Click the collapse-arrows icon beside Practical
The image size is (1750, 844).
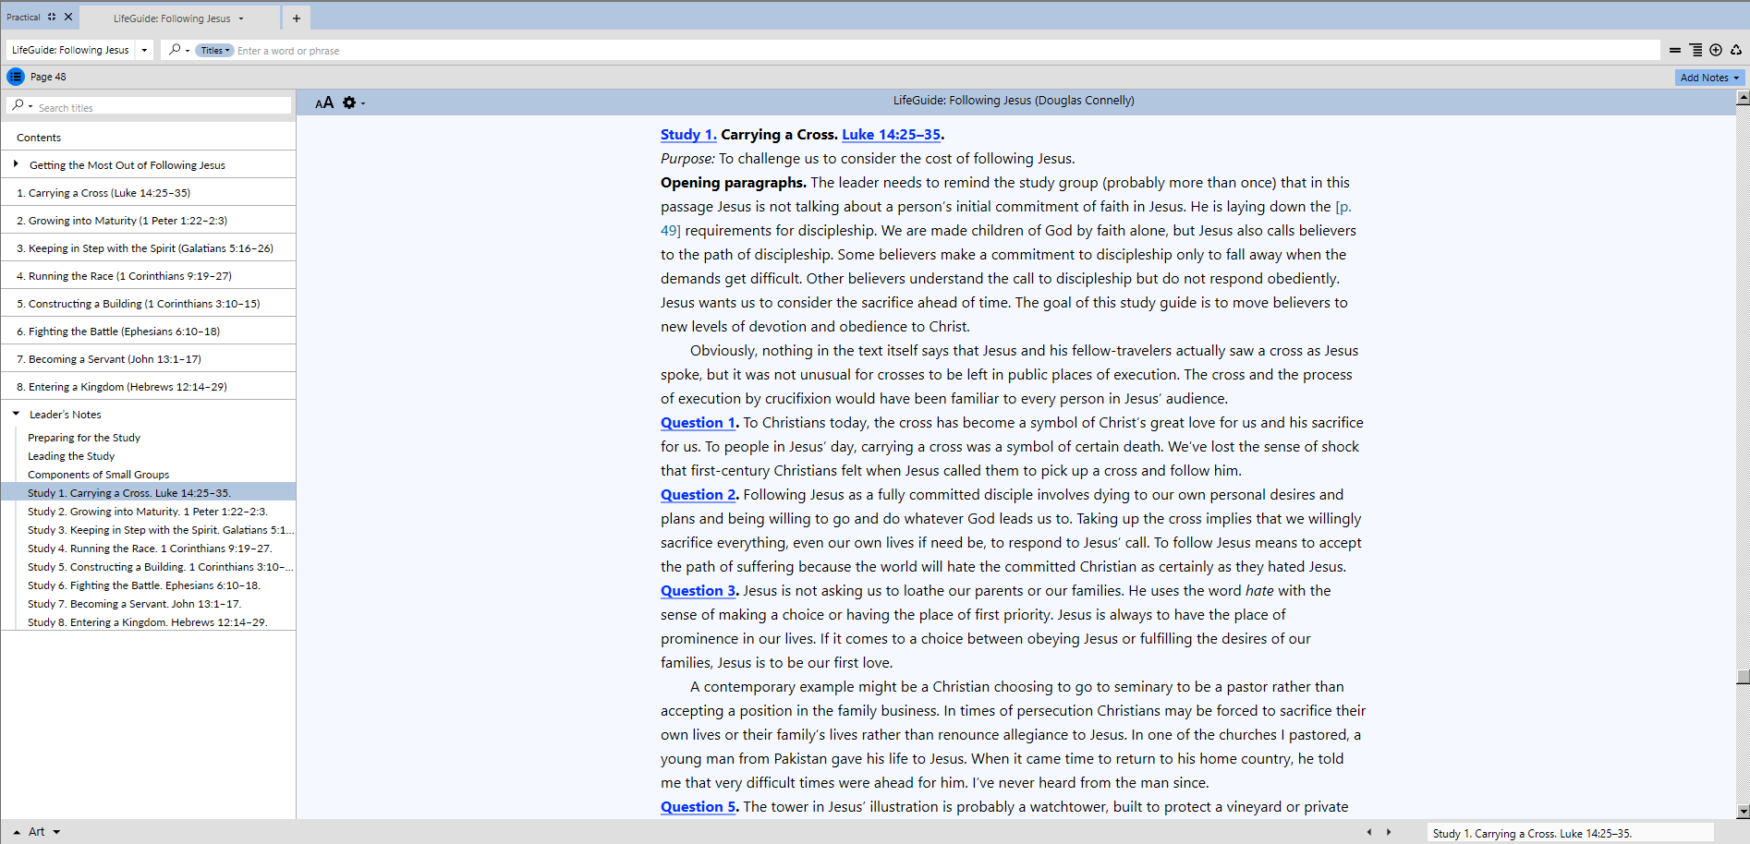click(x=52, y=17)
